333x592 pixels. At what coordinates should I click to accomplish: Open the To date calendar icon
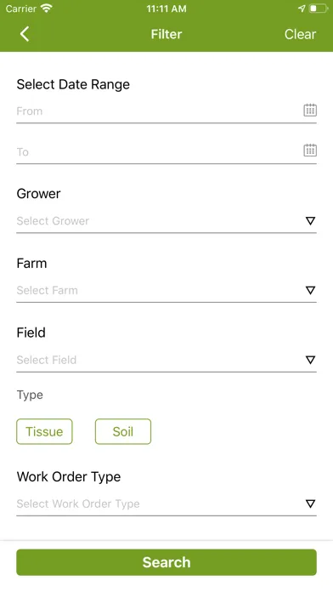pyautogui.click(x=310, y=151)
